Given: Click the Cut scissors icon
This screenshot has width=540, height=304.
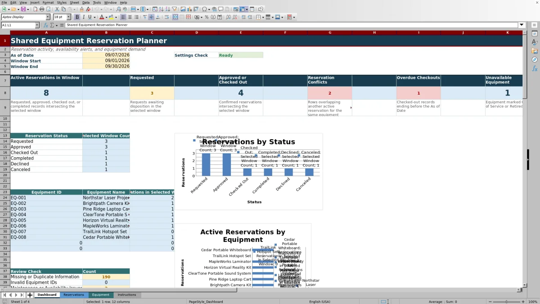Looking at the screenshot, I should click(x=57, y=9).
